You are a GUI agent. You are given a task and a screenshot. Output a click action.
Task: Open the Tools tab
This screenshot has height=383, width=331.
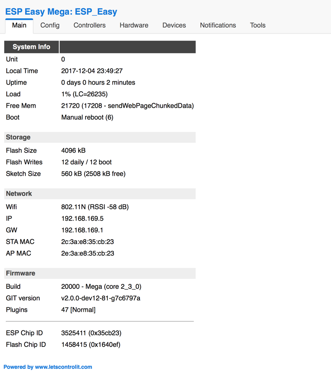[x=257, y=25]
